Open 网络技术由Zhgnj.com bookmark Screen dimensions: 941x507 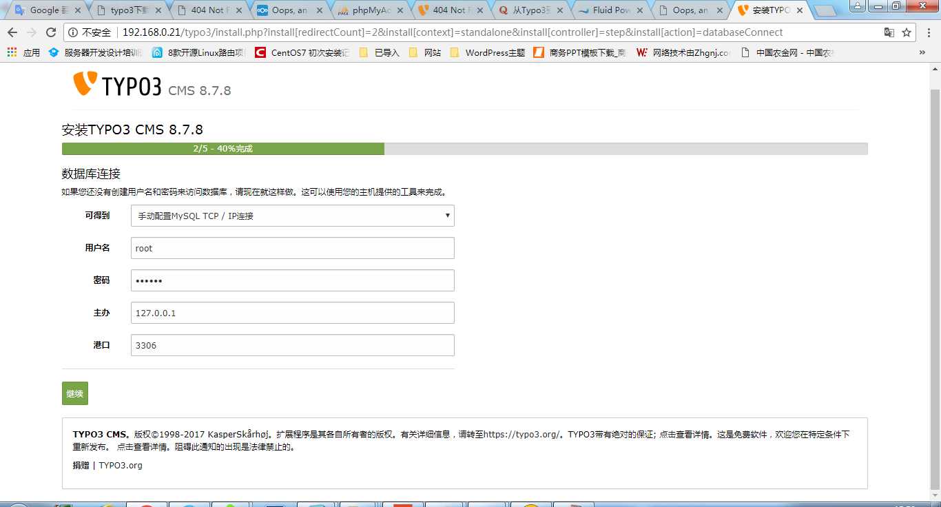click(x=683, y=52)
